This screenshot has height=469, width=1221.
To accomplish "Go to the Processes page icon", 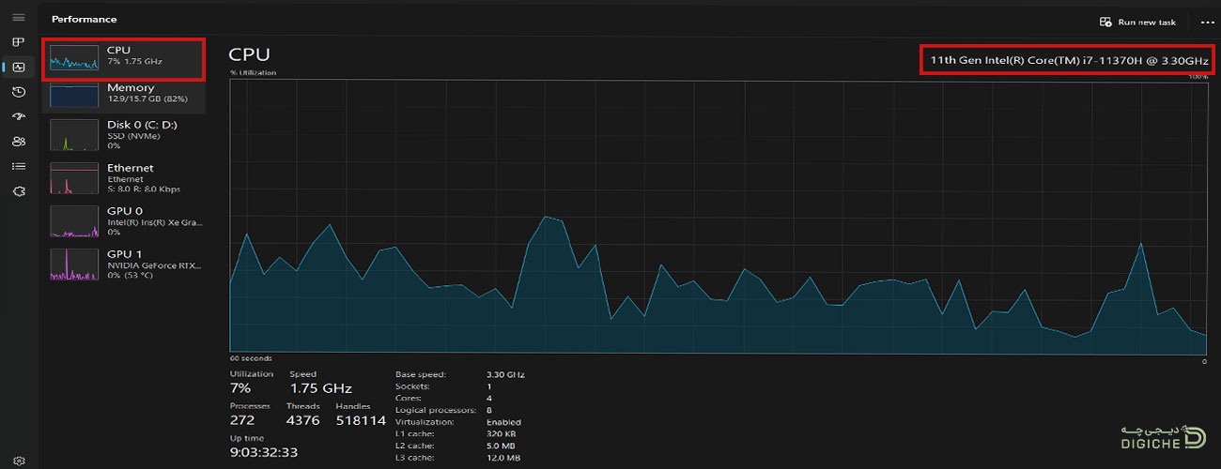I will click(18, 42).
